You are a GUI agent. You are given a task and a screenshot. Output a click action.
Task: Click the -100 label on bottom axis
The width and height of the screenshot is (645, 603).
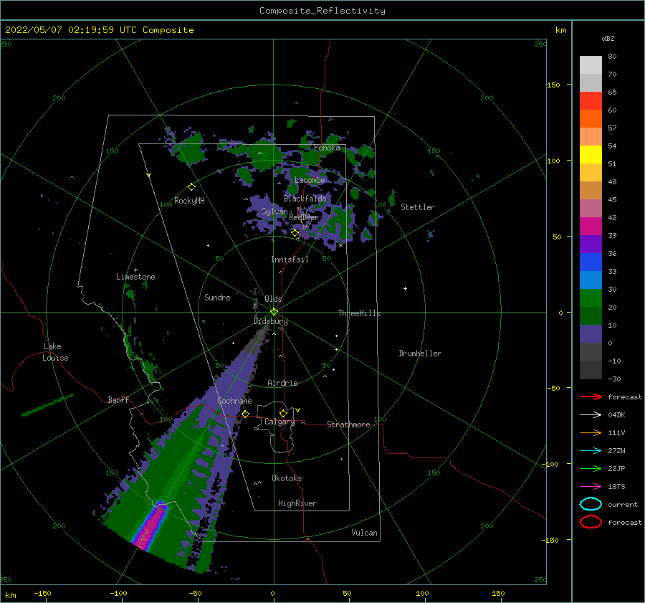point(118,593)
